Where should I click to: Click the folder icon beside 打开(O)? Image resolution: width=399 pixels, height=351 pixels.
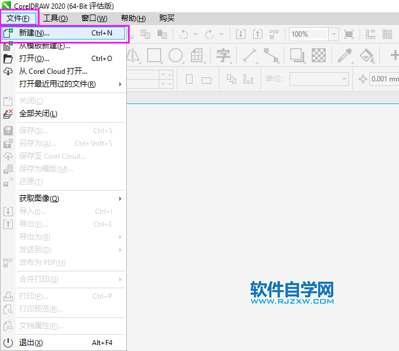[x=8, y=59]
